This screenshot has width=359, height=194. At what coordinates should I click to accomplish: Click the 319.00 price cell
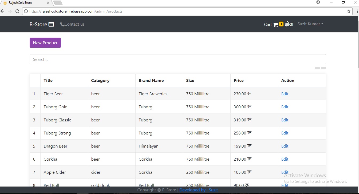tap(254, 120)
